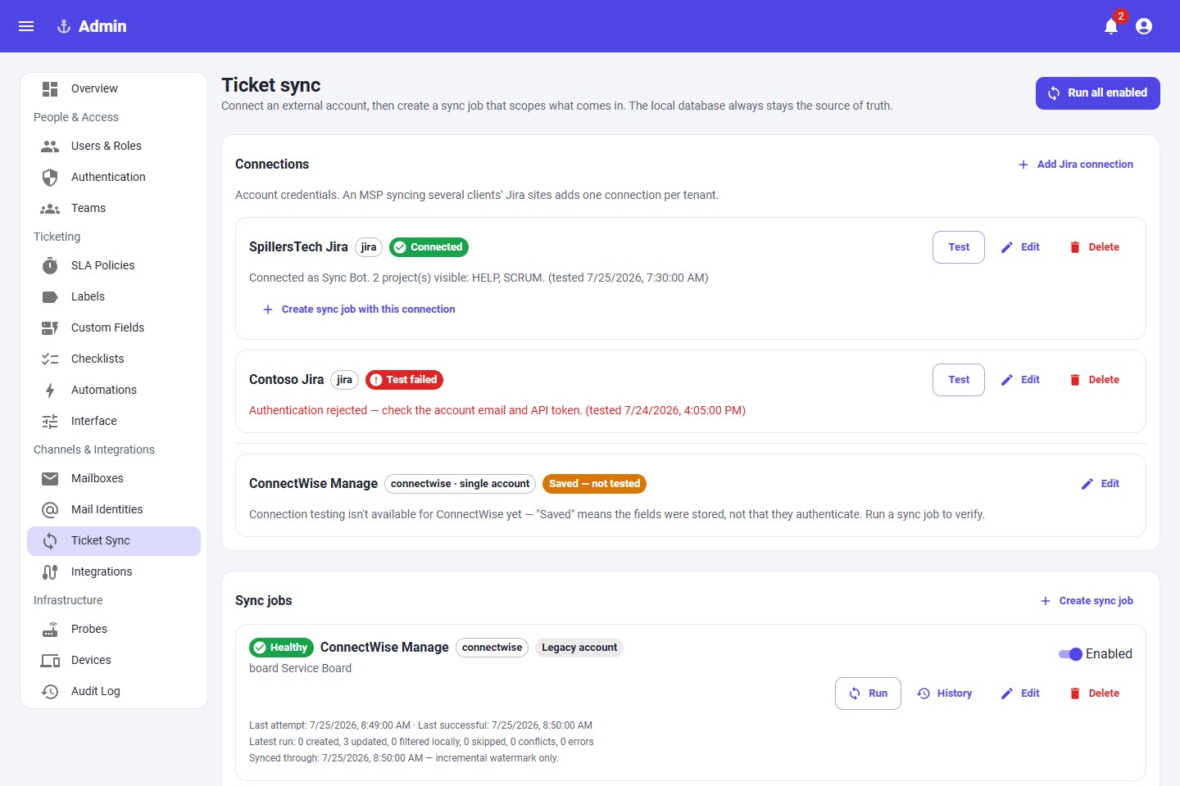Click the Devices icon
The image size is (1180, 786).
click(x=50, y=660)
